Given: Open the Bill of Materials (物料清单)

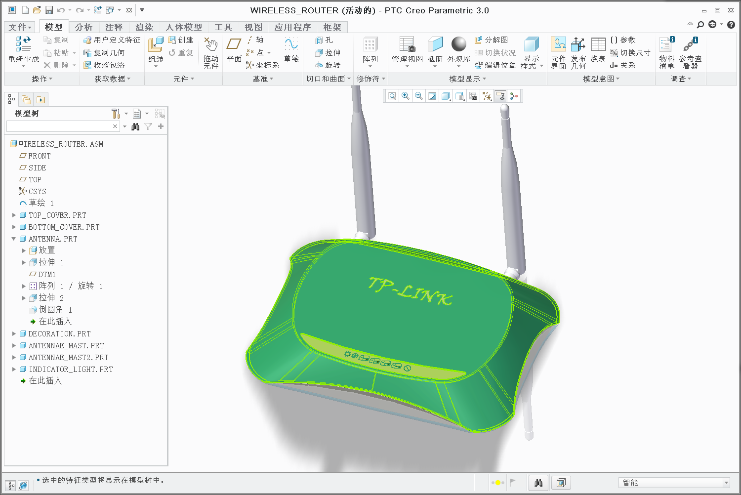Looking at the screenshot, I should [x=667, y=52].
